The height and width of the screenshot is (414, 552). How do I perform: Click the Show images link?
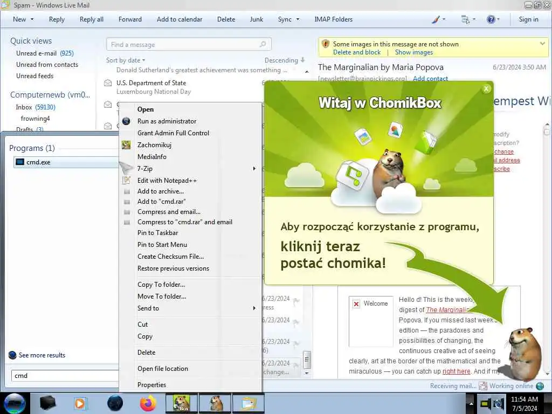point(413,52)
